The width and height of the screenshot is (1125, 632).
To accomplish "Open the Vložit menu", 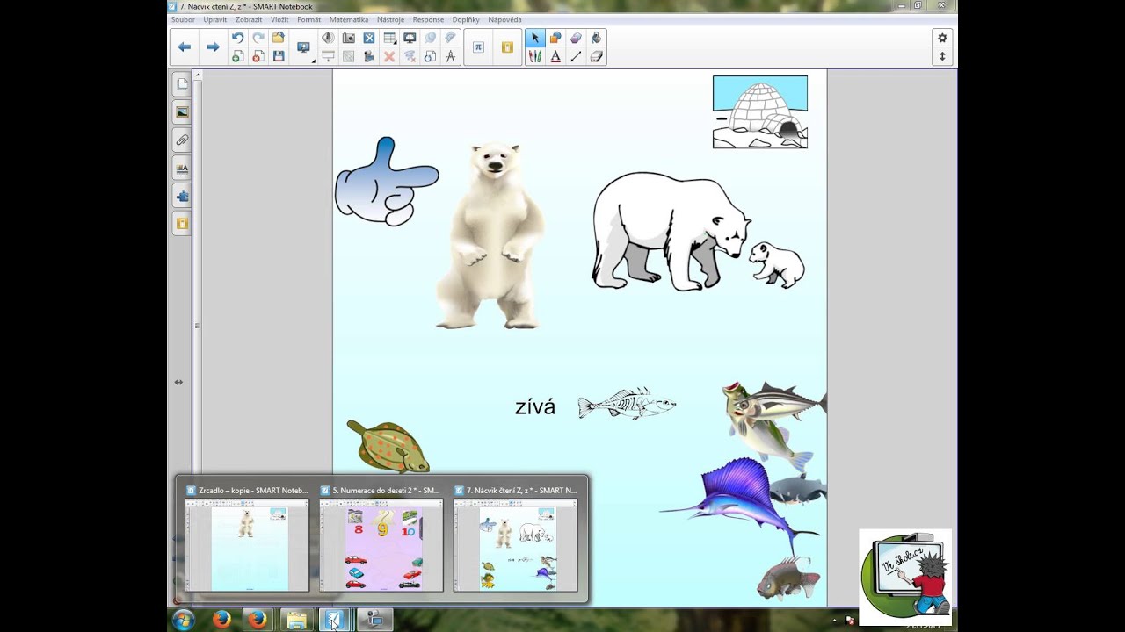I will coord(279,19).
